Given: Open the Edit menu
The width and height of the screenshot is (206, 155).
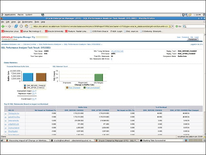Looking at the screenshot, I should tap(8, 22).
